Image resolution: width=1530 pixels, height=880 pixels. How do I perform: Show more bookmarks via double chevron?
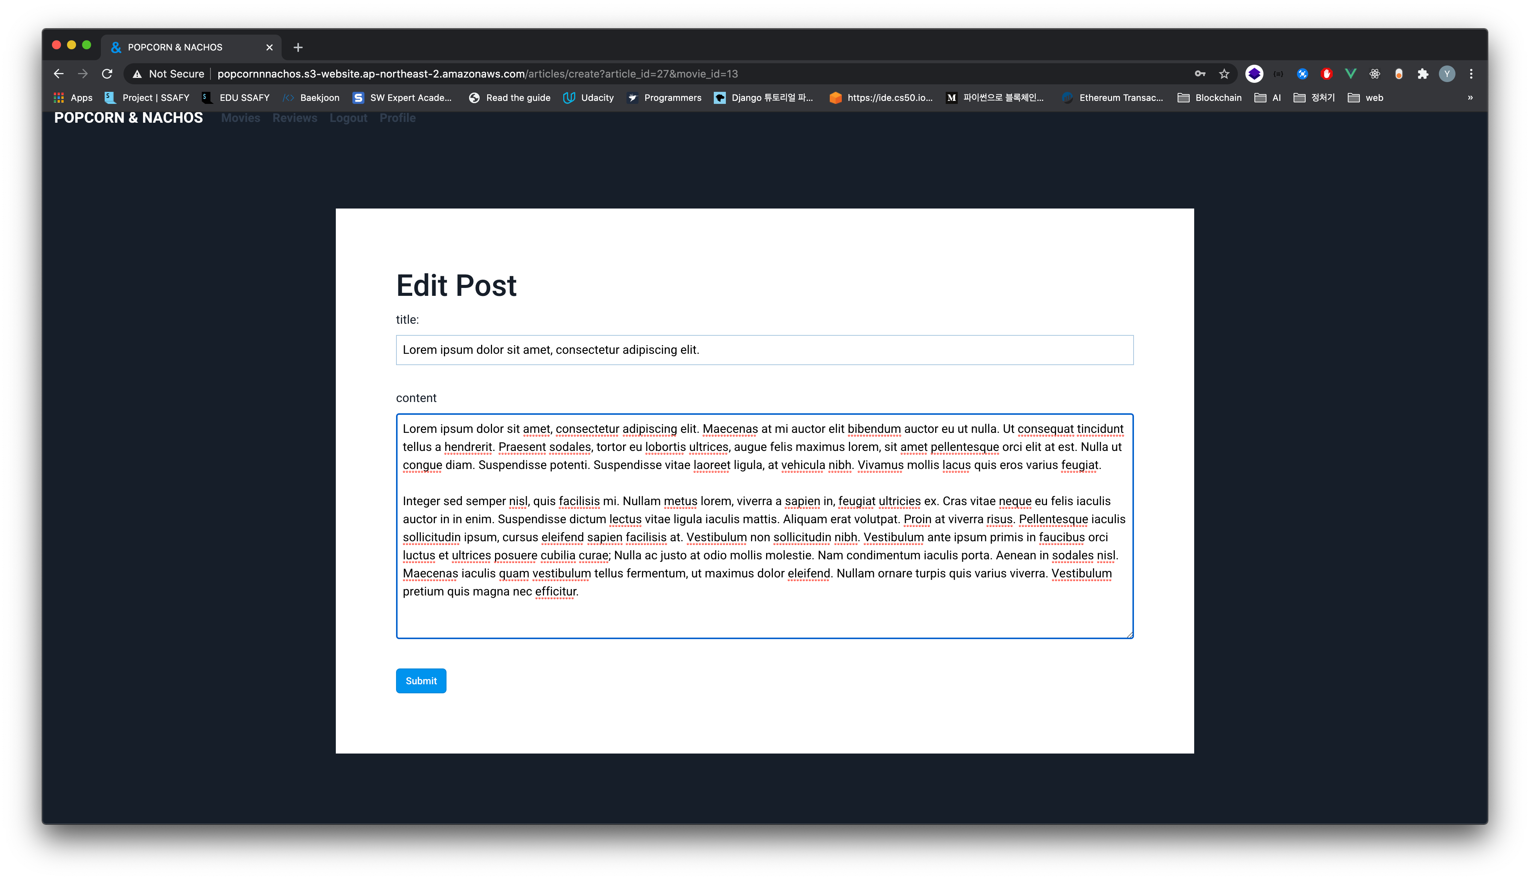1471,98
